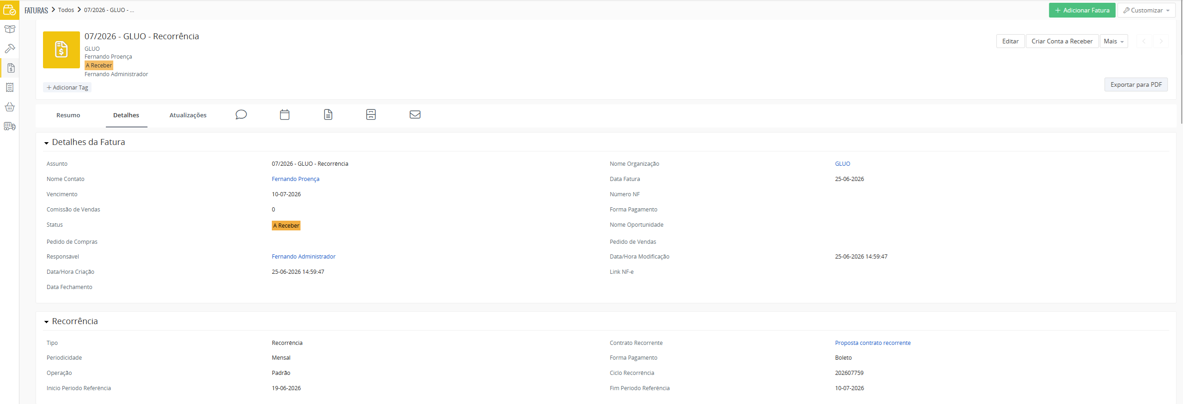Screen dimensions: 1183x404
Task: Click Data Fatura value 25-06-2026
Action: [x=849, y=179]
